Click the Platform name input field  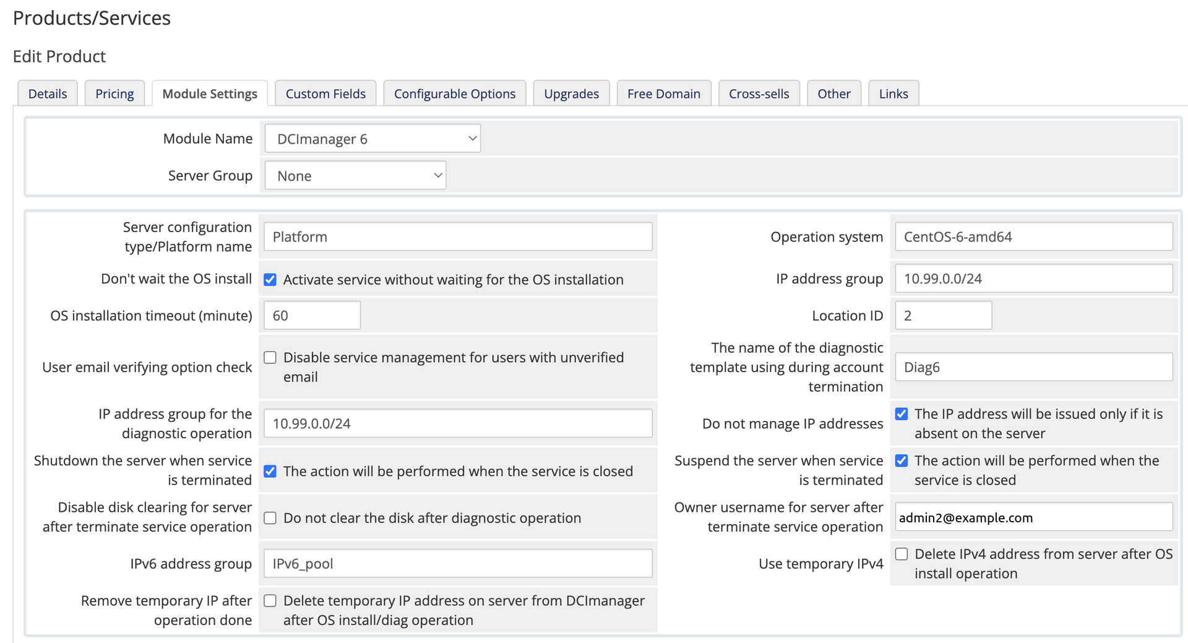458,237
